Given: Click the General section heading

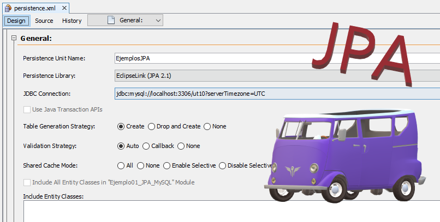Looking at the screenshot, I should click(x=36, y=38).
